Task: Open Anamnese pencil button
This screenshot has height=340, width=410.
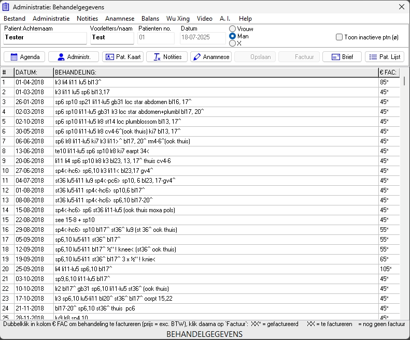Action: [x=210, y=57]
